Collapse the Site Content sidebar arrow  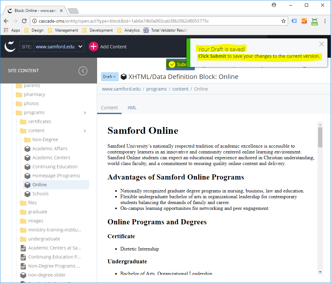pyautogui.click(x=83, y=71)
